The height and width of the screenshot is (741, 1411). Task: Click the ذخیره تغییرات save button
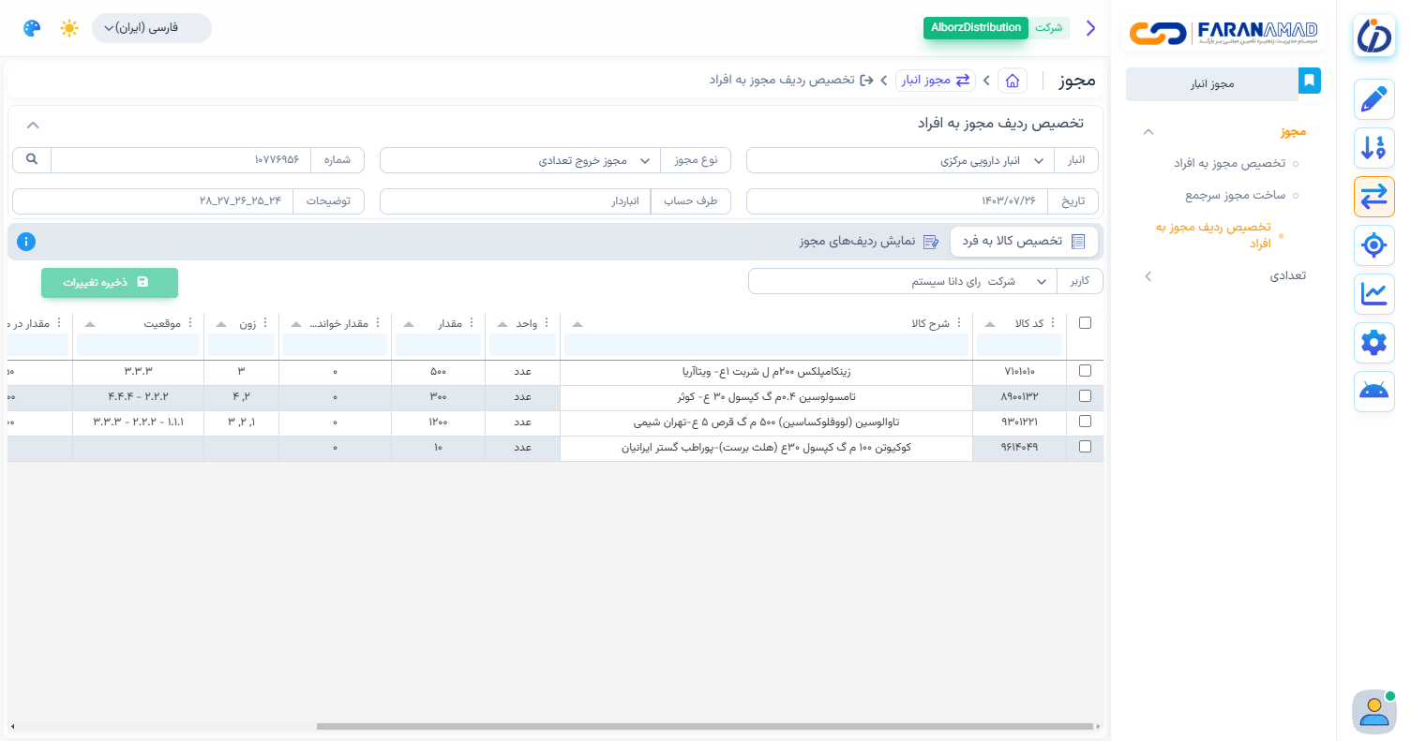click(x=110, y=282)
